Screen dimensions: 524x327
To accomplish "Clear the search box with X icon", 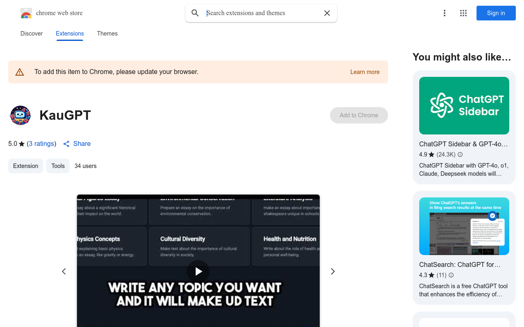I will (327, 13).
